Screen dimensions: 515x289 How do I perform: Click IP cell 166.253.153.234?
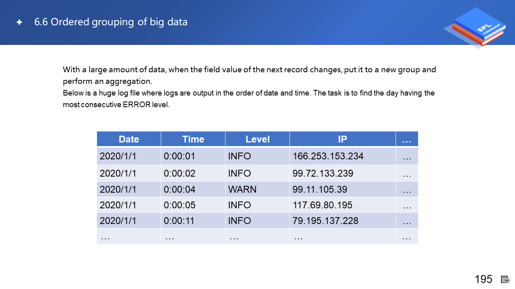[x=328, y=156]
